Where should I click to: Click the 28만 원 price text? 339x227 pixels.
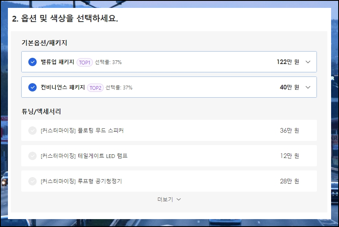[289, 181]
